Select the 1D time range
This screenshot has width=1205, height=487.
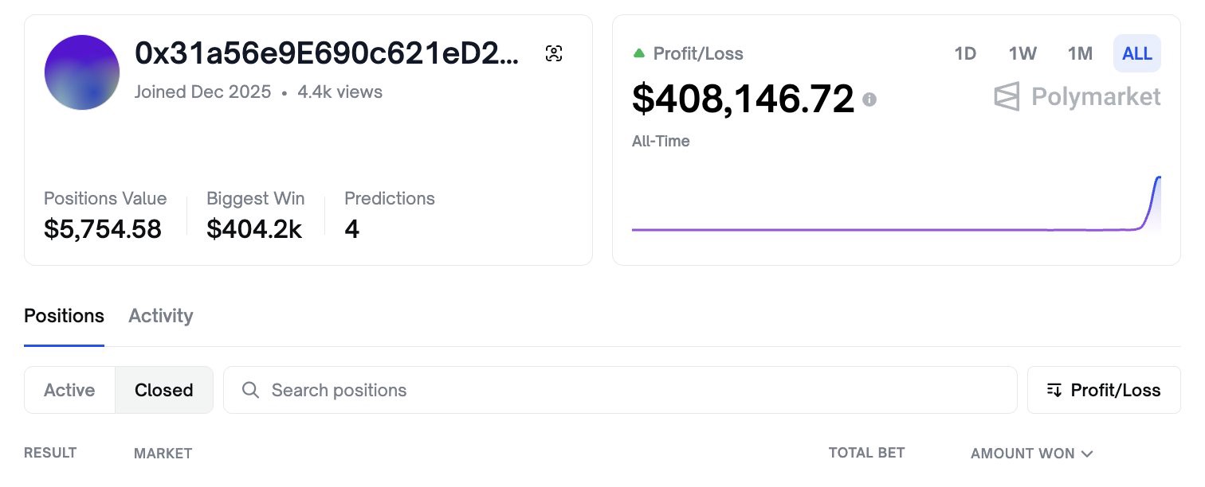click(965, 53)
